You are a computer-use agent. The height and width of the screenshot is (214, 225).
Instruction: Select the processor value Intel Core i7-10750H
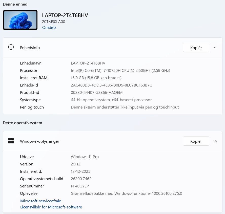pyautogui.click(x=120, y=70)
